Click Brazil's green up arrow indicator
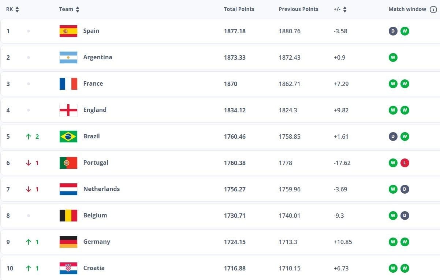The image size is (440, 280). (29, 137)
